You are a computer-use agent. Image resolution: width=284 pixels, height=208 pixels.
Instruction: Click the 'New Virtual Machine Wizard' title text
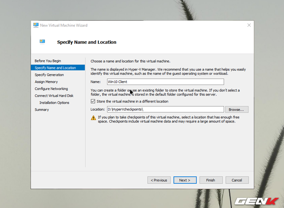coord(64,26)
